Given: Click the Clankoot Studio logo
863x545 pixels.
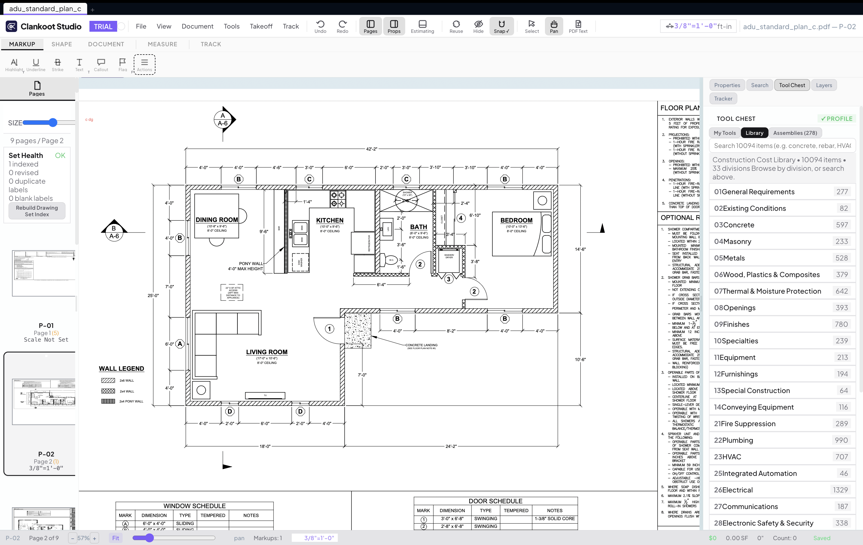Looking at the screenshot, I should click(44, 26).
